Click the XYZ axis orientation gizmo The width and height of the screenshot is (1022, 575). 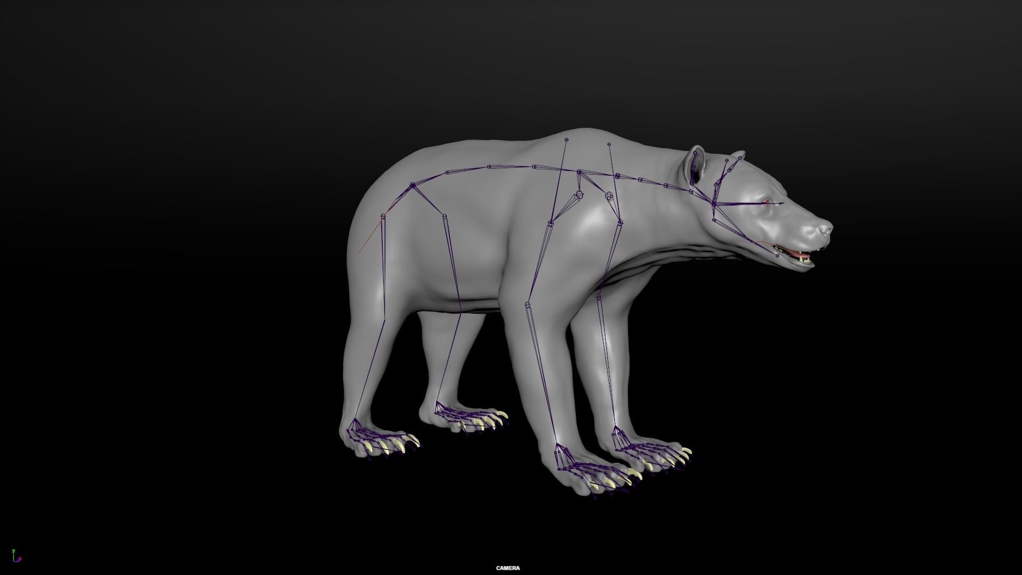pyautogui.click(x=17, y=556)
